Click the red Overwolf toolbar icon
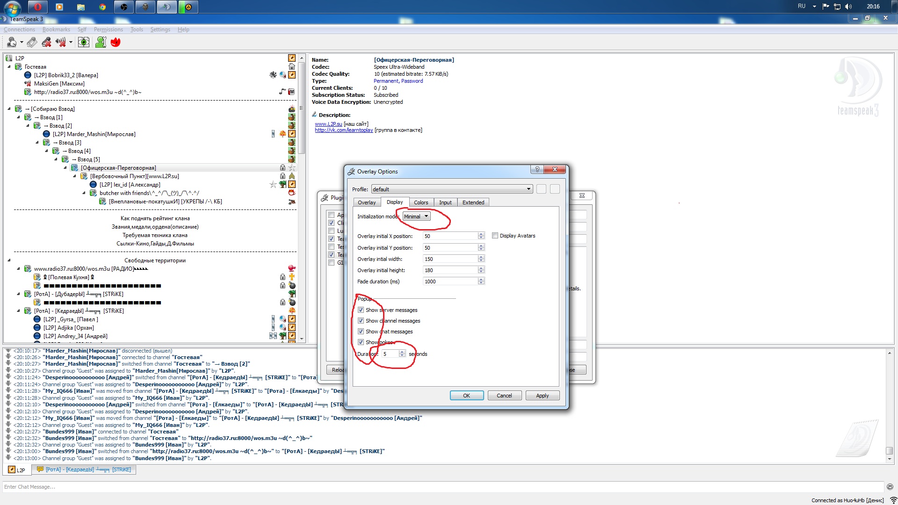 click(116, 43)
